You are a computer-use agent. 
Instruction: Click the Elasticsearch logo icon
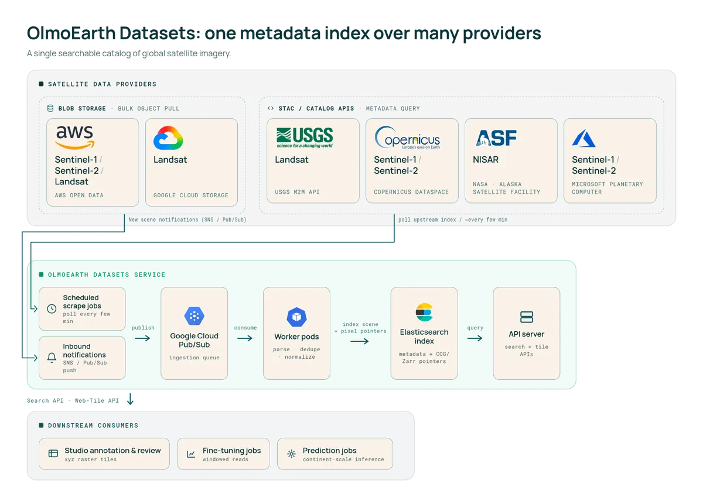(x=424, y=313)
